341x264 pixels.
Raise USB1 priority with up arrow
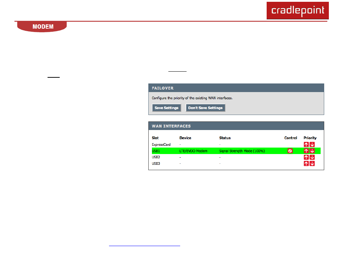pyautogui.click(x=306, y=151)
